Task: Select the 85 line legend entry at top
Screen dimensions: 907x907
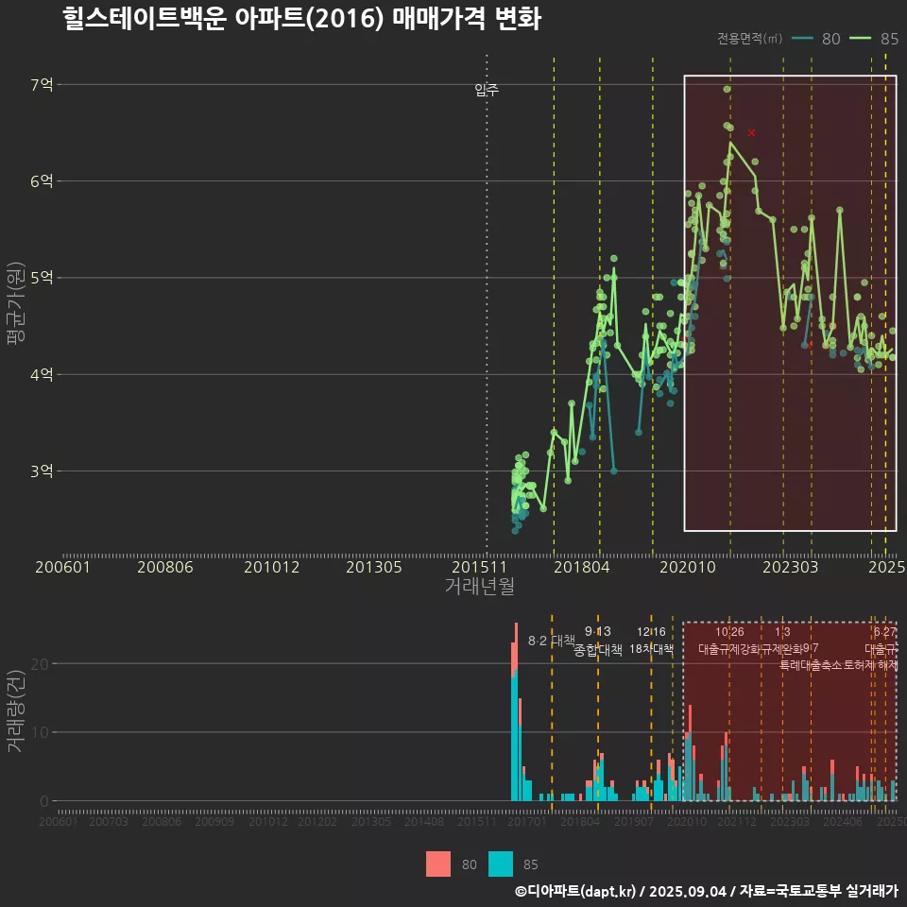Action: (874, 38)
